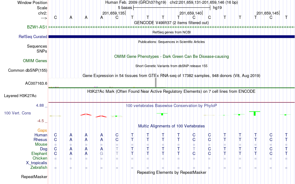Open GTEx Gene Expression track title
The height and width of the screenshot is (184, 295).
[171, 76]
